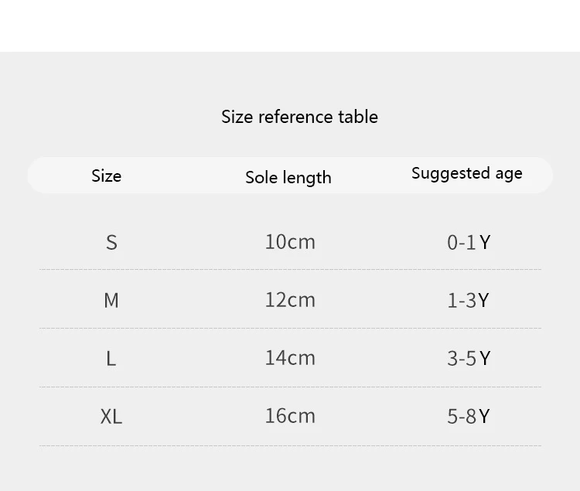
Task: Click the 14cm sole length value
Action: click(x=290, y=358)
